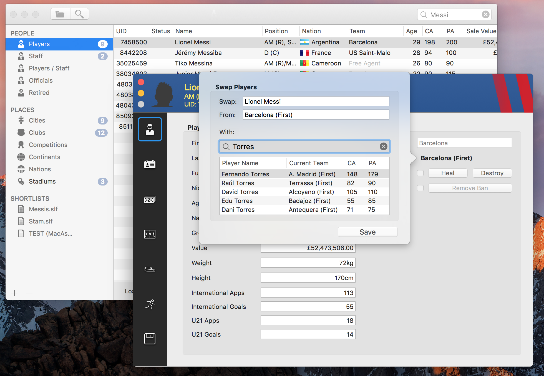Open Continents under Places
Screen dimensions: 544x376
coord(59,157)
